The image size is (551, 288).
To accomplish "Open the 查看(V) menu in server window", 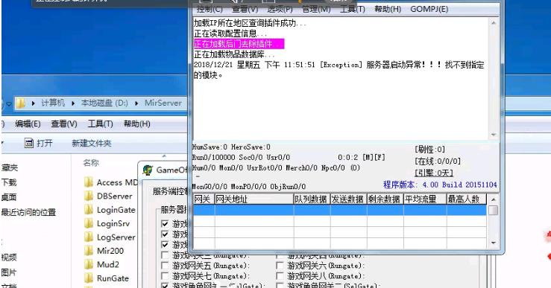I will (x=245, y=9).
